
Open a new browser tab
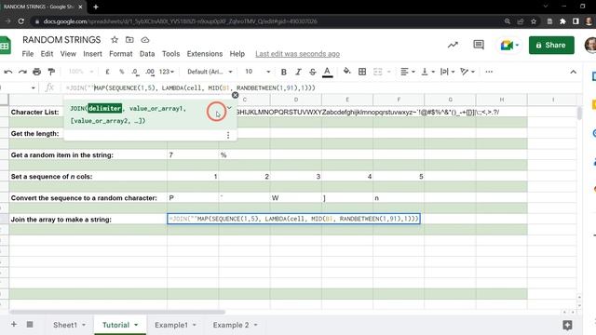96,7
